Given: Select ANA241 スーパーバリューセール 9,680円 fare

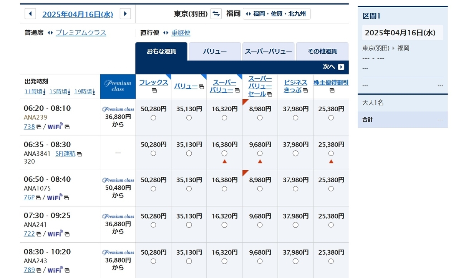Looking at the screenshot, I should pos(260,225).
